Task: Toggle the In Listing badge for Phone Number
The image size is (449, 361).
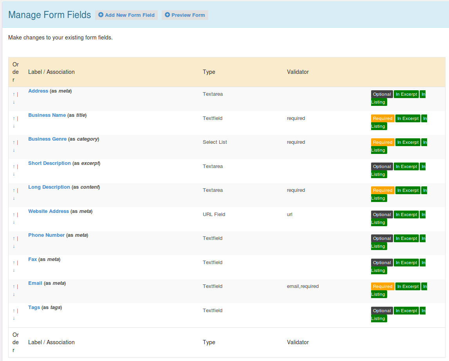Action: tap(378, 246)
